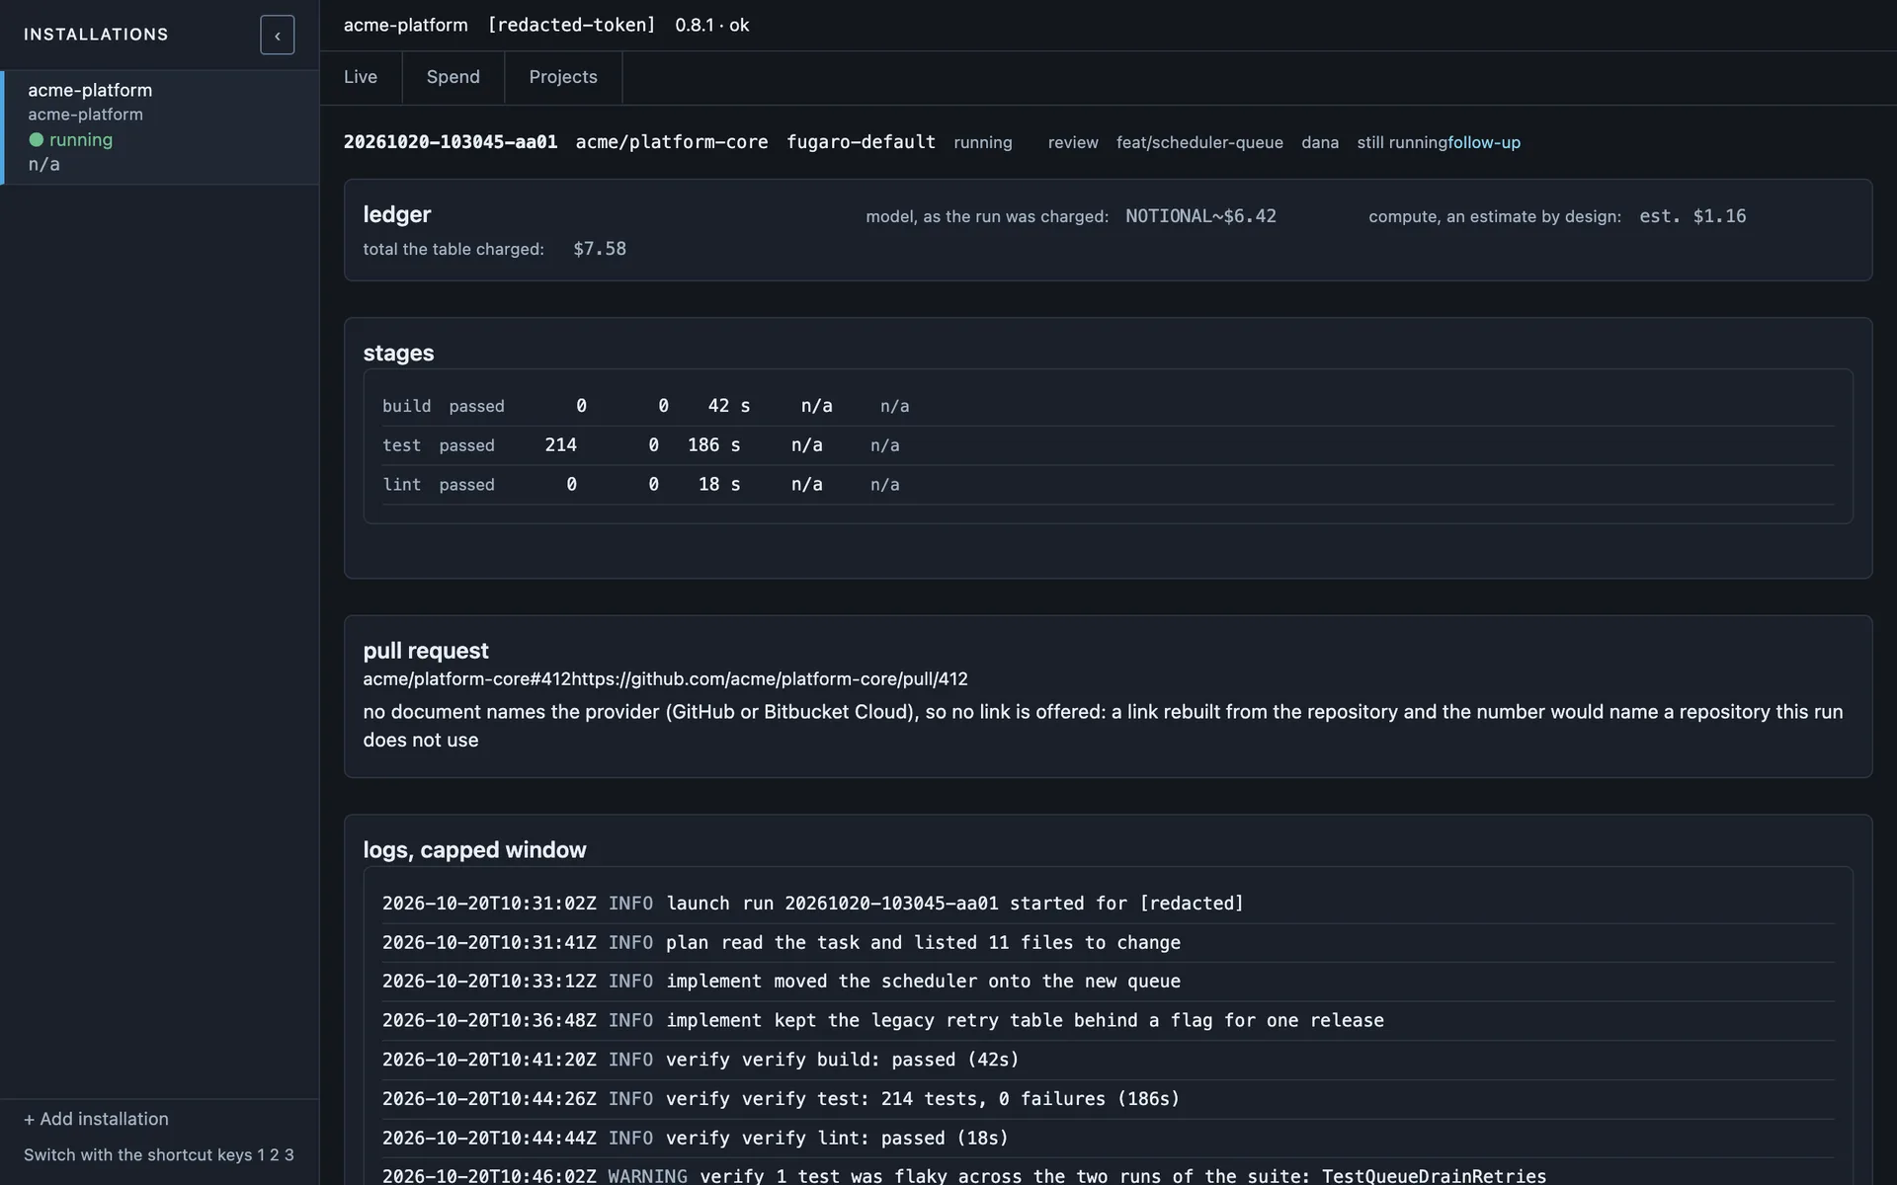The height and width of the screenshot is (1185, 1897).
Task: Click the still running status text
Action: pyautogui.click(x=1402, y=142)
